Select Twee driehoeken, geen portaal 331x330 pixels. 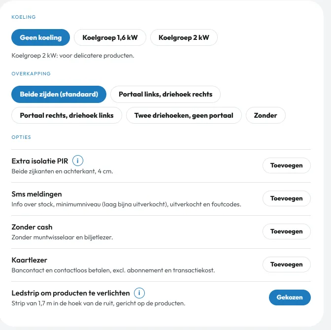pyautogui.click(x=184, y=115)
